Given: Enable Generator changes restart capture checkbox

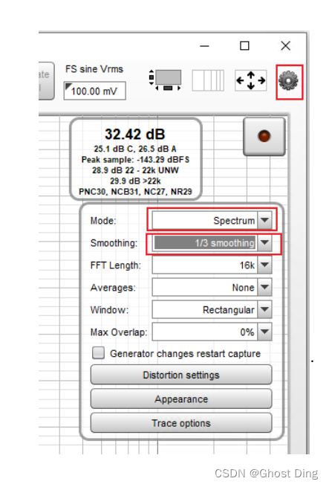Looking at the screenshot, I should (x=98, y=353).
